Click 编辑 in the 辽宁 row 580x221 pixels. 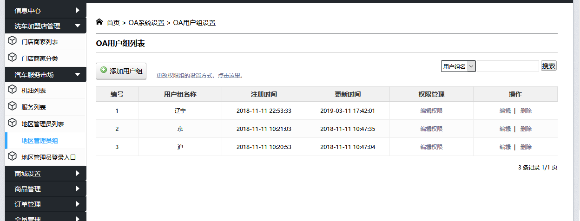pyautogui.click(x=505, y=111)
